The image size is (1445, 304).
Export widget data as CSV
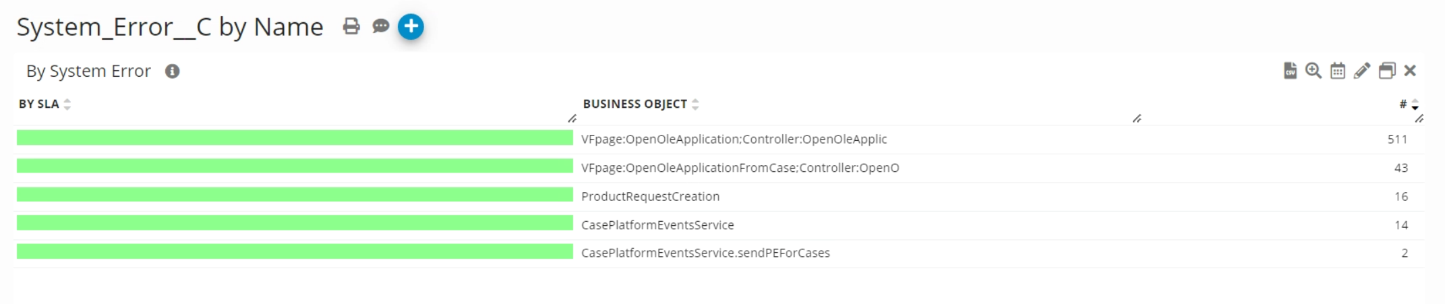click(x=1290, y=71)
